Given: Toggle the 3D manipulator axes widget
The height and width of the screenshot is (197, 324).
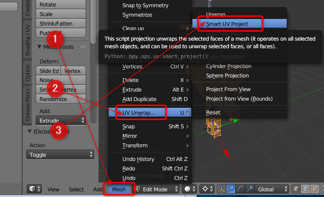Looking at the screenshot, I should pos(221,189).
